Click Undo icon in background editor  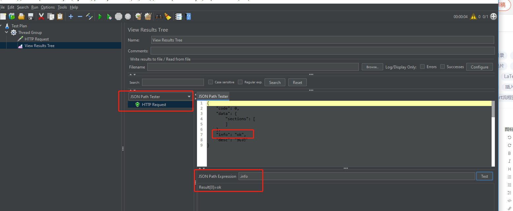(509, 138)
